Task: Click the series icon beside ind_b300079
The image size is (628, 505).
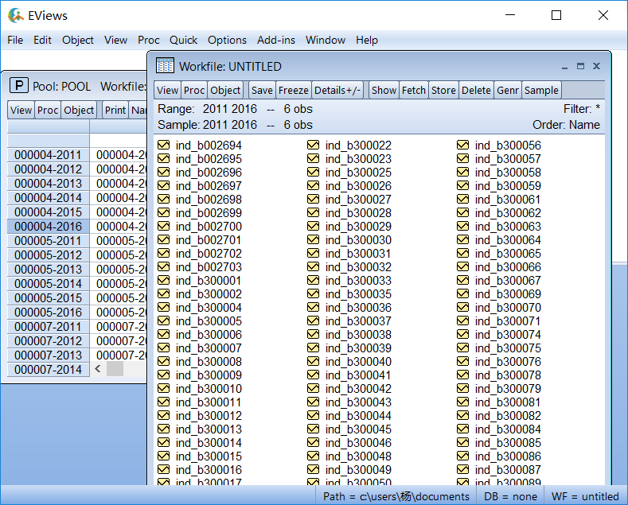Action: click(x=462, y=389)
